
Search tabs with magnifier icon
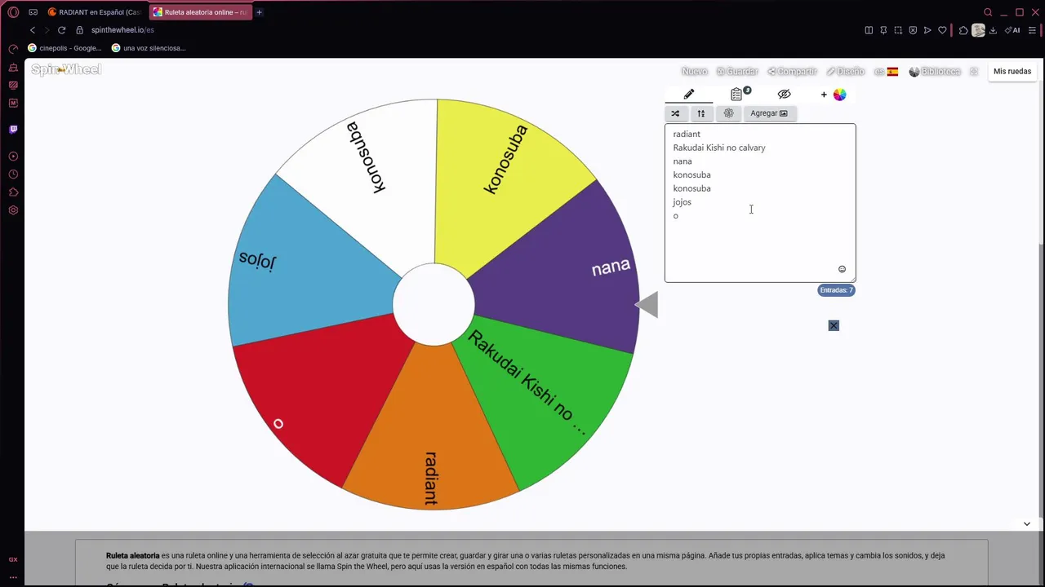(988, 12)
